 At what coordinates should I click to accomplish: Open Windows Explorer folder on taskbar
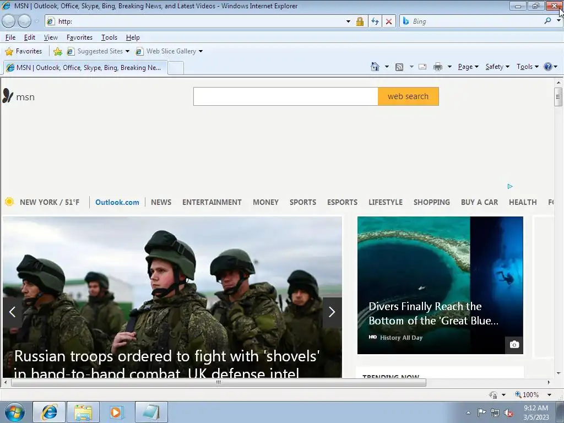pyautogui.click(x=83, y=412)
